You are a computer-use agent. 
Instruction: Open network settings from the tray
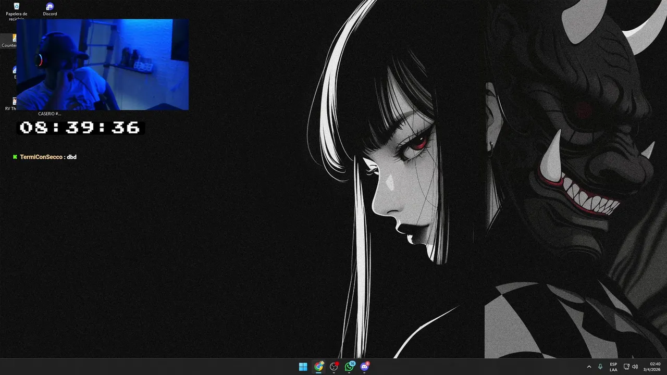click(626, 367)
